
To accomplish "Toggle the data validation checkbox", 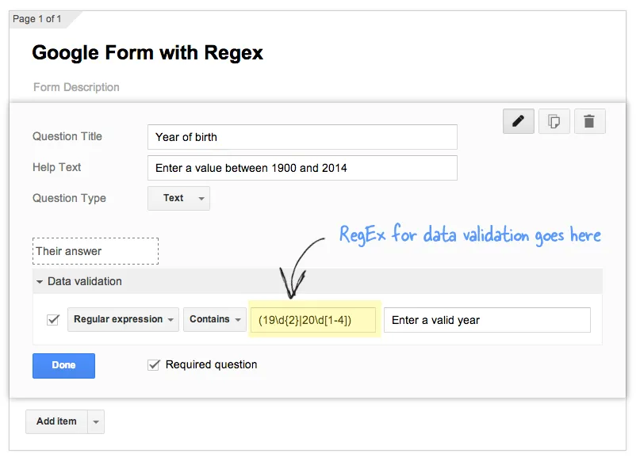I will coord(53,320).
